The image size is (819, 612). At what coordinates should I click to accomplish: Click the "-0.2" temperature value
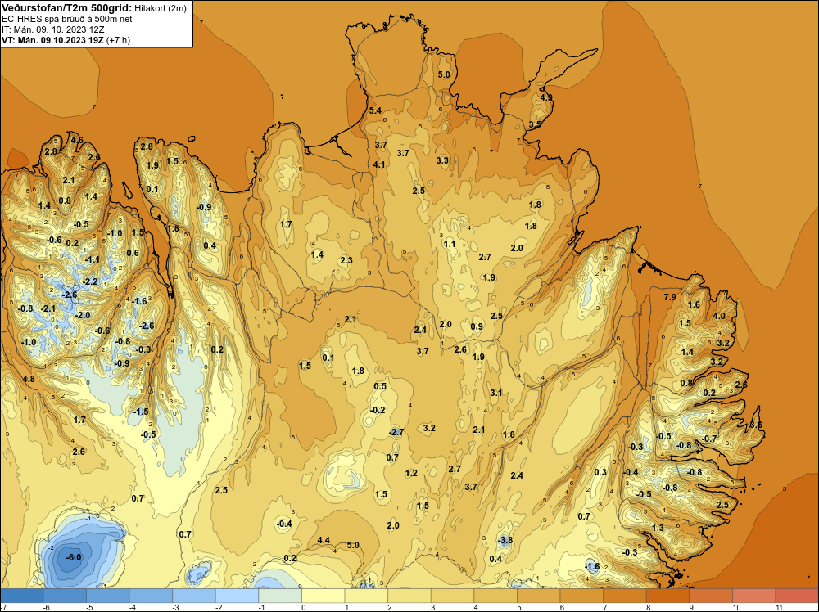[378, 410]
